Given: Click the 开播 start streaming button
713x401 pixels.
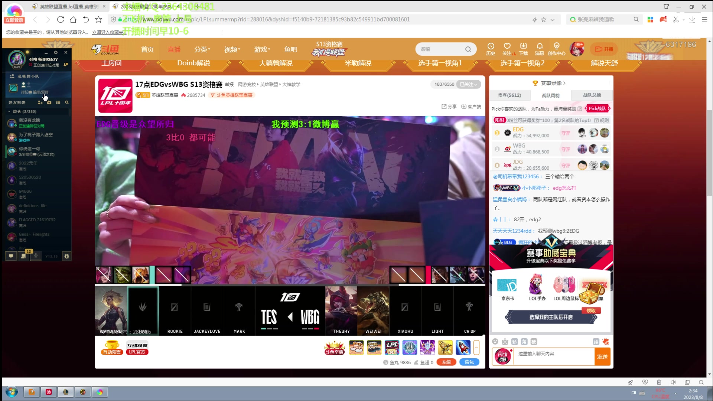Looking at the screenshot, I should tap(604, 49).
